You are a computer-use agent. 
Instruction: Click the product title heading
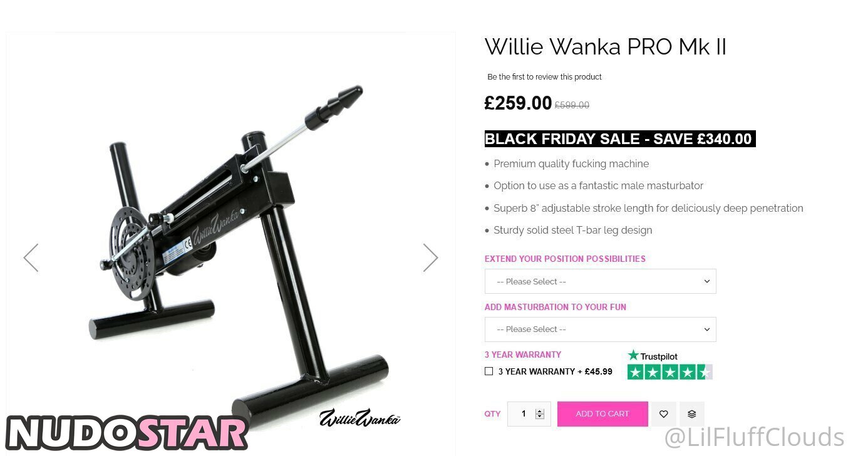point(605,47)
